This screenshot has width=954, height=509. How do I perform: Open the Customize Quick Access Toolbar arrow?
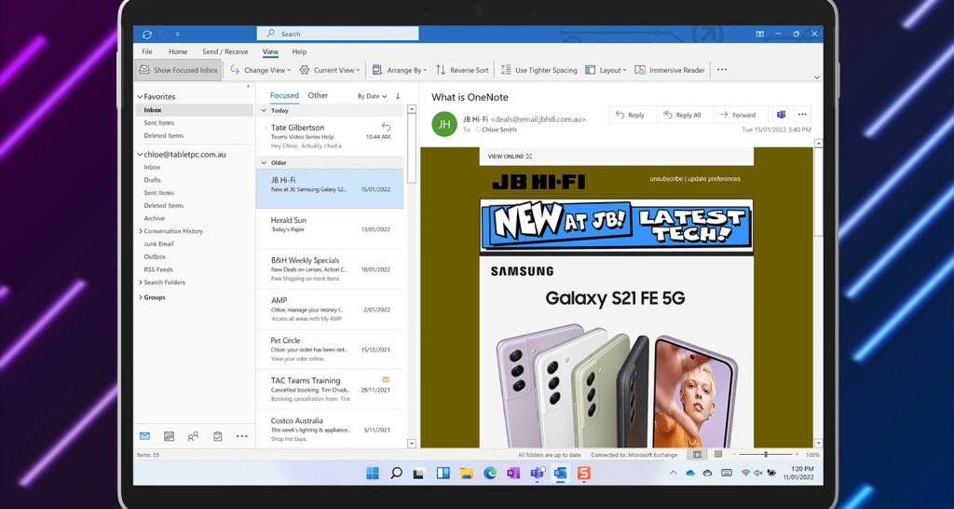tap(178, 34)
